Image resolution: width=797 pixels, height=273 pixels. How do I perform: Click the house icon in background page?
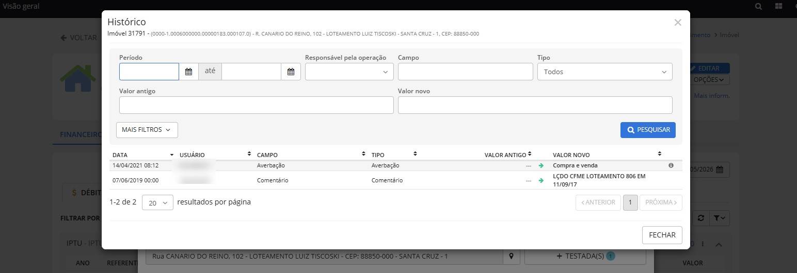tap(78, 78)
